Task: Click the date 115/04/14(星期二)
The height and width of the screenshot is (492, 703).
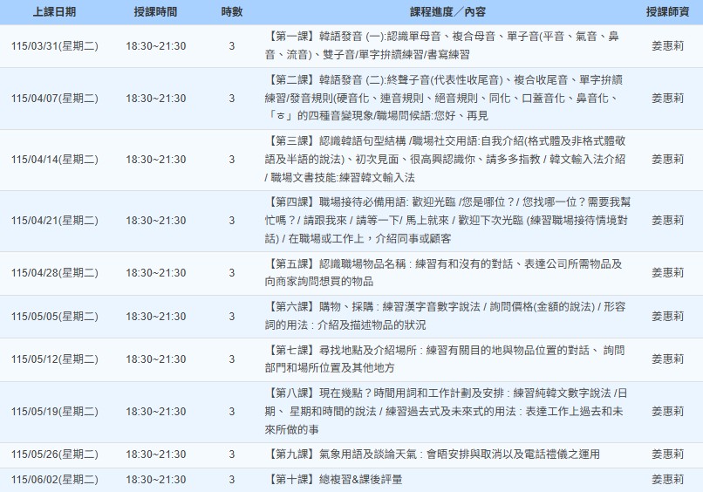Action: (54, 160)
